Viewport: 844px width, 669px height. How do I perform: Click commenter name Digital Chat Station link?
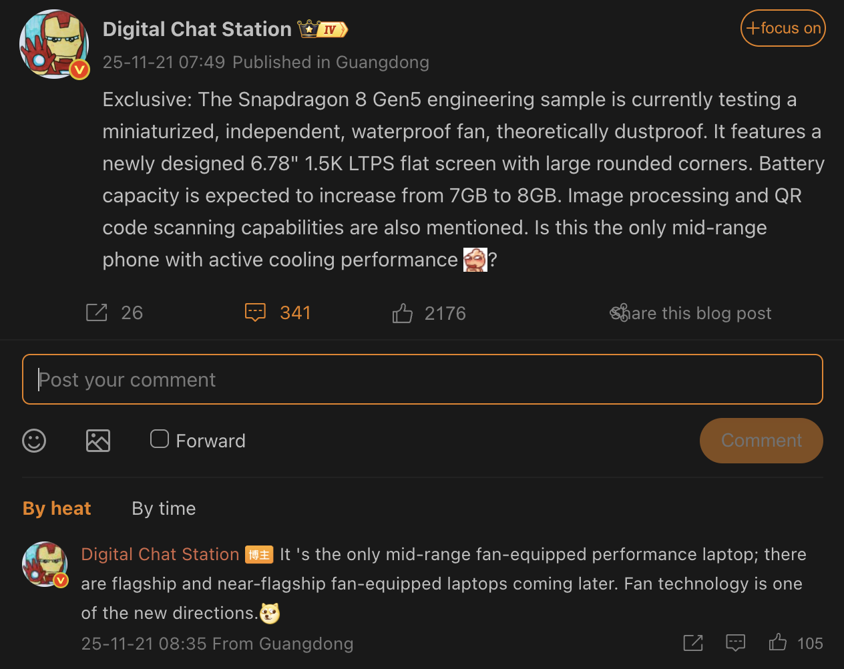pyautogui.click(x=160, y=554)
